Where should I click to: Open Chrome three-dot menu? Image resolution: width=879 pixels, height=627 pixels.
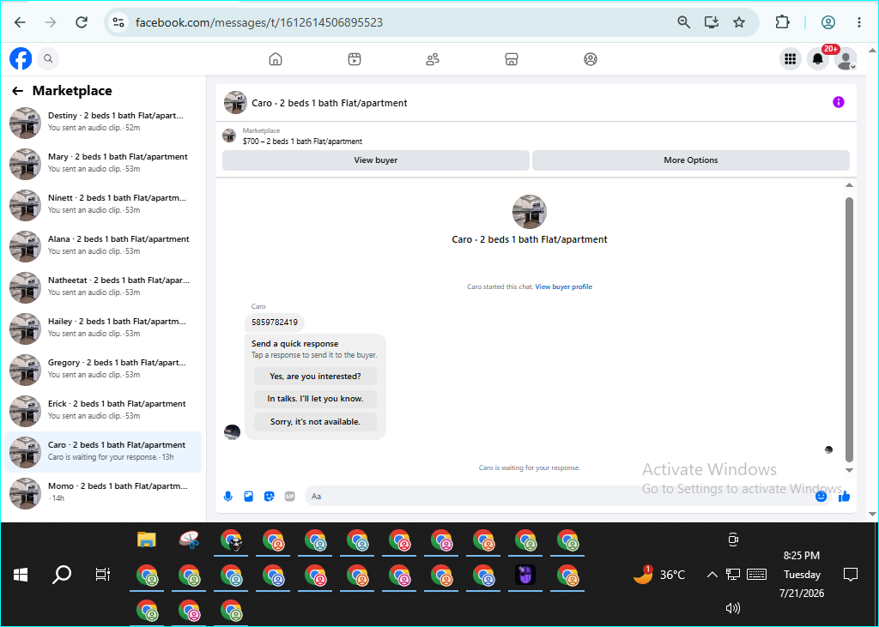pyautogui.click(x=858, y=22)
